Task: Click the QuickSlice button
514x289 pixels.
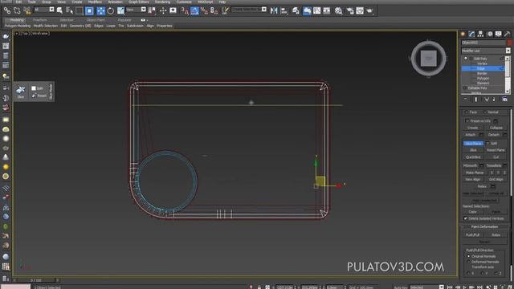Action: tap(473, 157)
